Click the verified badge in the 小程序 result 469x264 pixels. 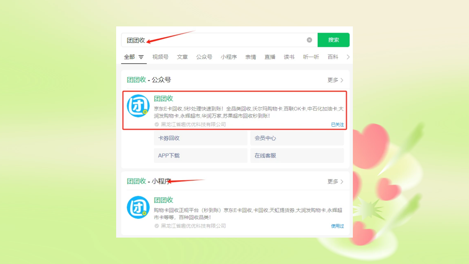[x=157, y=226]
